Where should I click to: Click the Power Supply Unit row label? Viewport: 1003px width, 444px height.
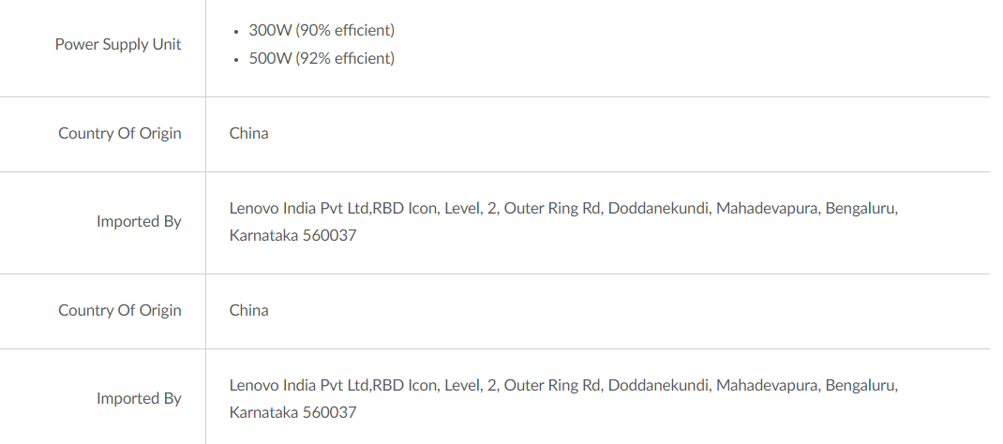[118, 44]
